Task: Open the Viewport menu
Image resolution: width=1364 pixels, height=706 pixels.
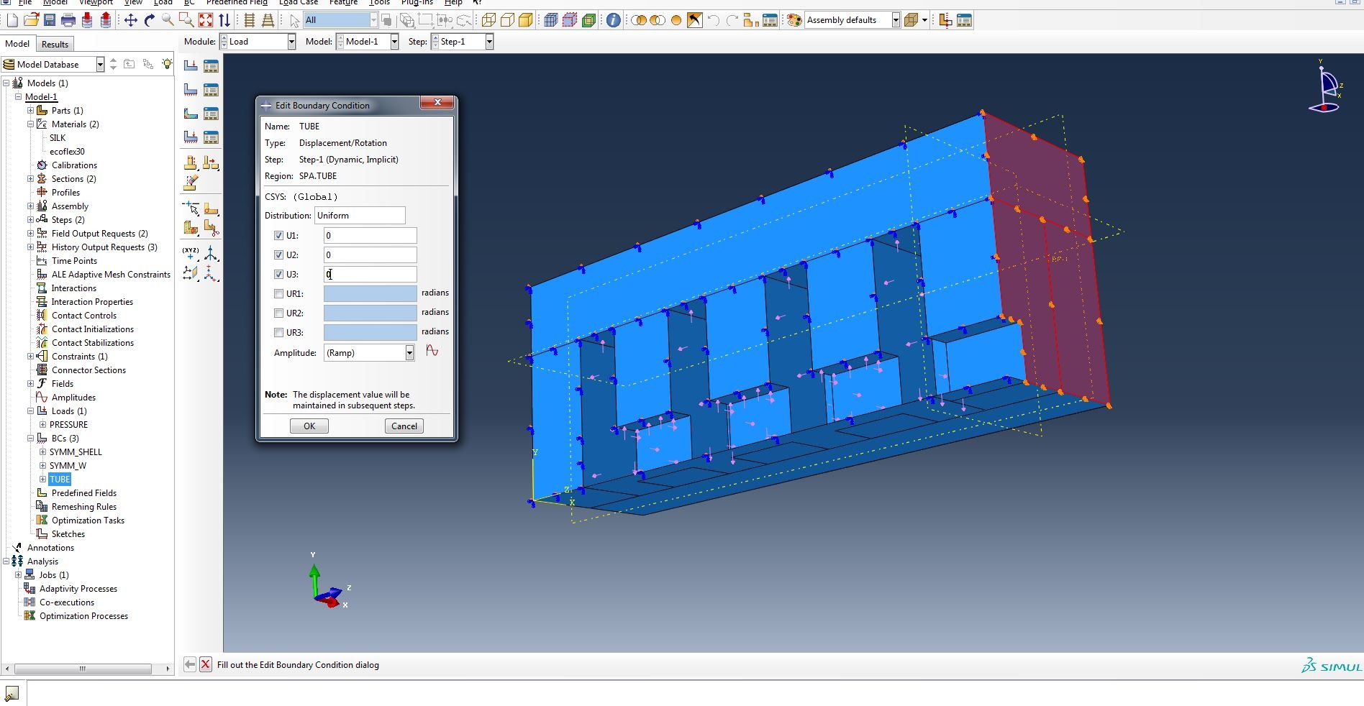Action: 96,2
